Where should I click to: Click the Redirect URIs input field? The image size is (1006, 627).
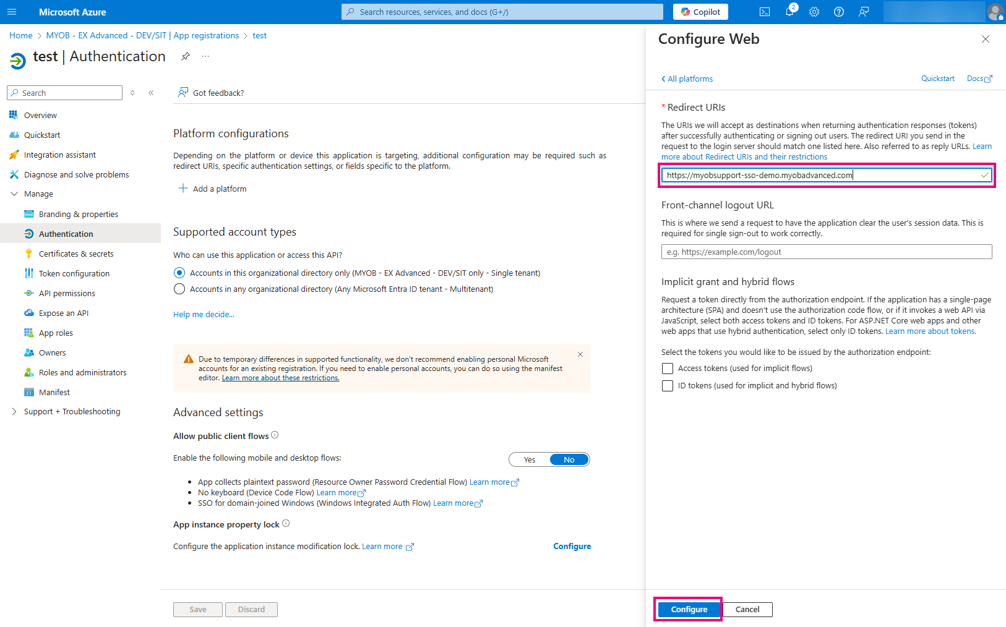click(827, 175)
